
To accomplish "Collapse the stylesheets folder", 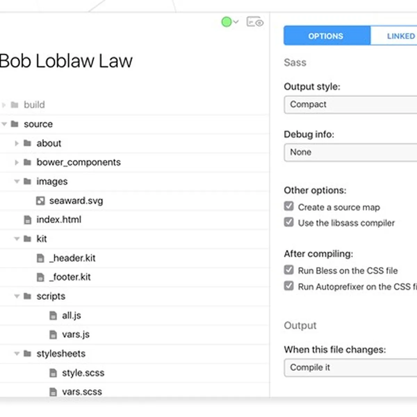I will [17, 353].
